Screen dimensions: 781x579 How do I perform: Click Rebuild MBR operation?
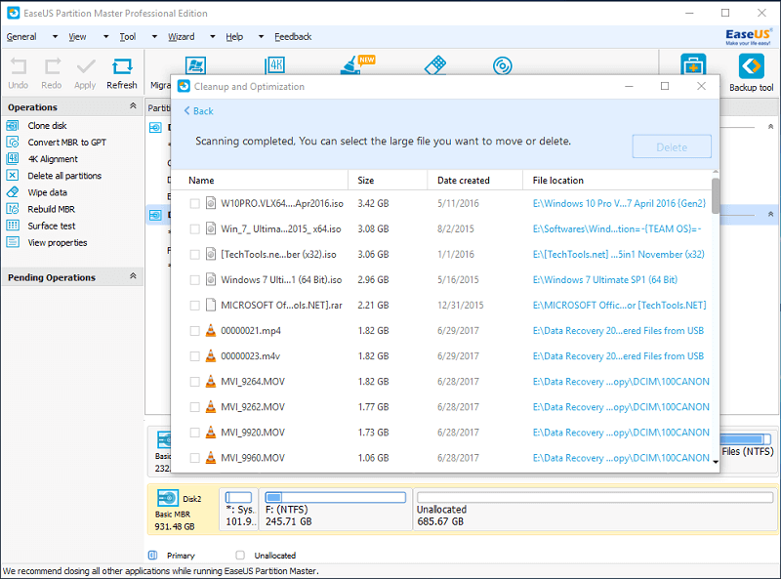pyautogui.click(x=51, y=209)
